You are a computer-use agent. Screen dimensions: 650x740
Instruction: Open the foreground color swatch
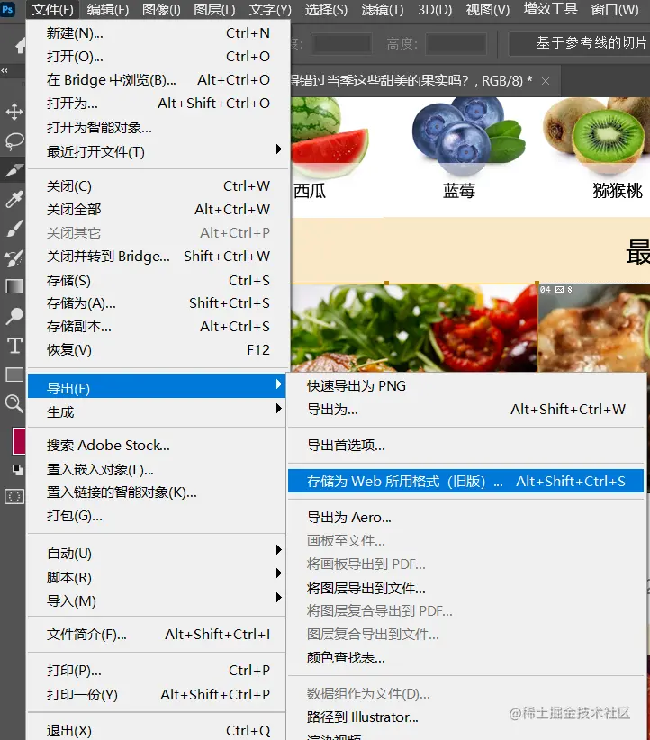(19, 441)
